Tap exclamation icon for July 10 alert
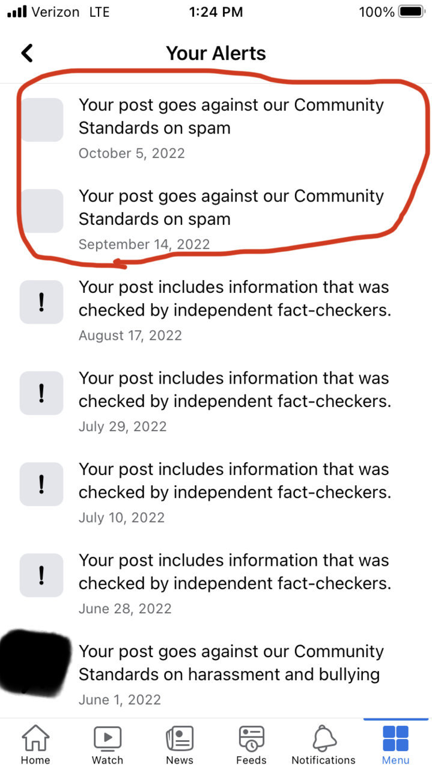Image resolution: width=432 pixels, height=769 pixels. (x=41, y=484)
